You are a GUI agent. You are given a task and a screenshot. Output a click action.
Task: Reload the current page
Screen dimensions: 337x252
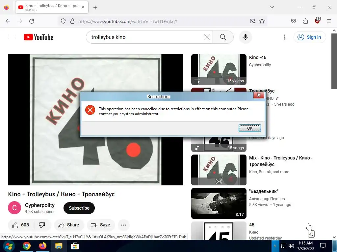[x=32, y=21]
